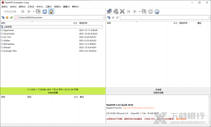Open local pane folder tree icon
Image resolution: width=211 pixels, height=127 pixels.
click(3, 18)
